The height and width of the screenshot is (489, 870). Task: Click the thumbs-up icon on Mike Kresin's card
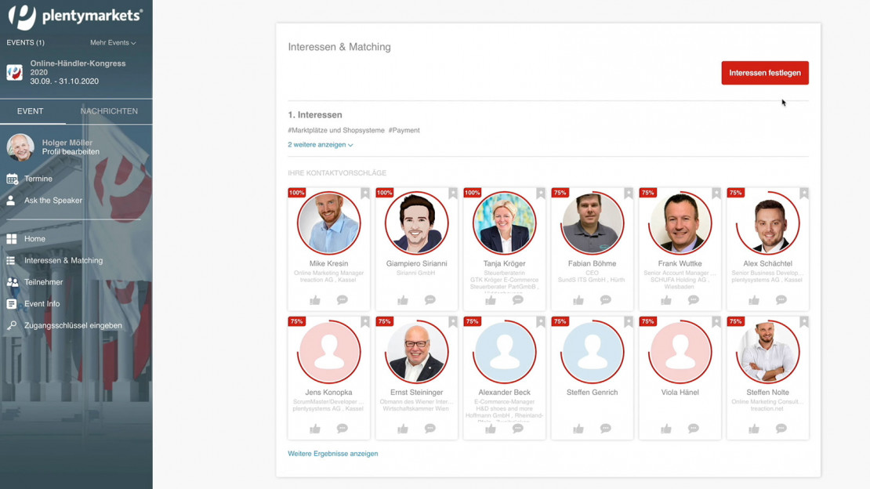pyautogui.click(x=315, y=300)
